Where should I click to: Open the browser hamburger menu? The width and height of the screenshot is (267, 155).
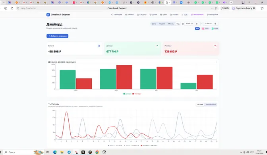[249, 2]
